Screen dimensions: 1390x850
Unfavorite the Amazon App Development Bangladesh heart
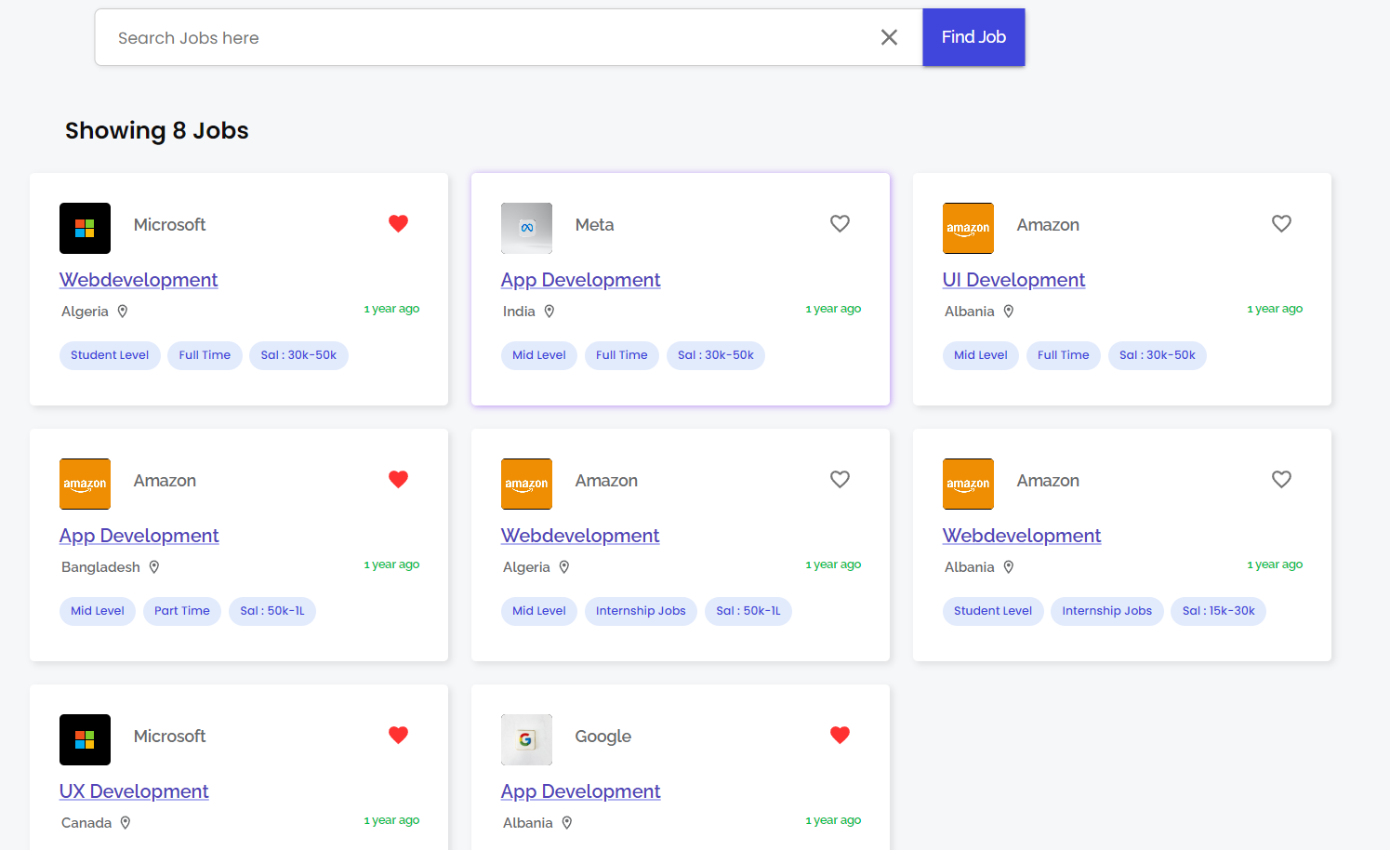[x=398, y=479]
